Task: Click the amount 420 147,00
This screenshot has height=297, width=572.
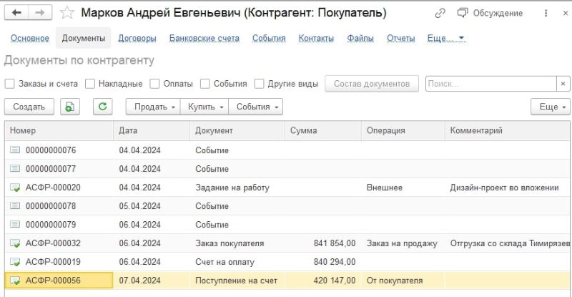Action: pos(335,281)
